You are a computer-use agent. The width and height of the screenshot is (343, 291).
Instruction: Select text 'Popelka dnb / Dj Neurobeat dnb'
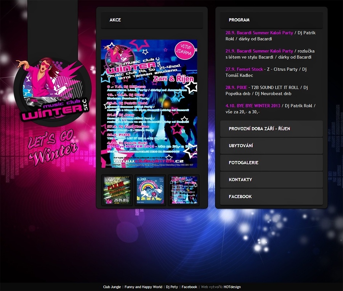[258, 94]
